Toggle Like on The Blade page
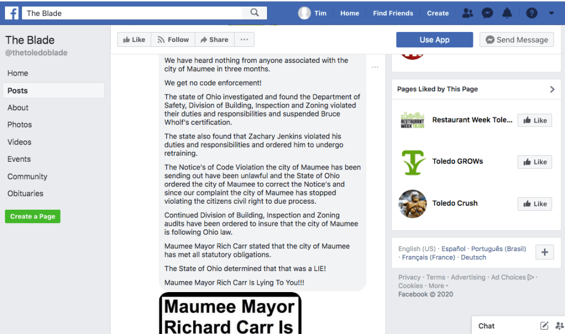 (x=134, y=40)
